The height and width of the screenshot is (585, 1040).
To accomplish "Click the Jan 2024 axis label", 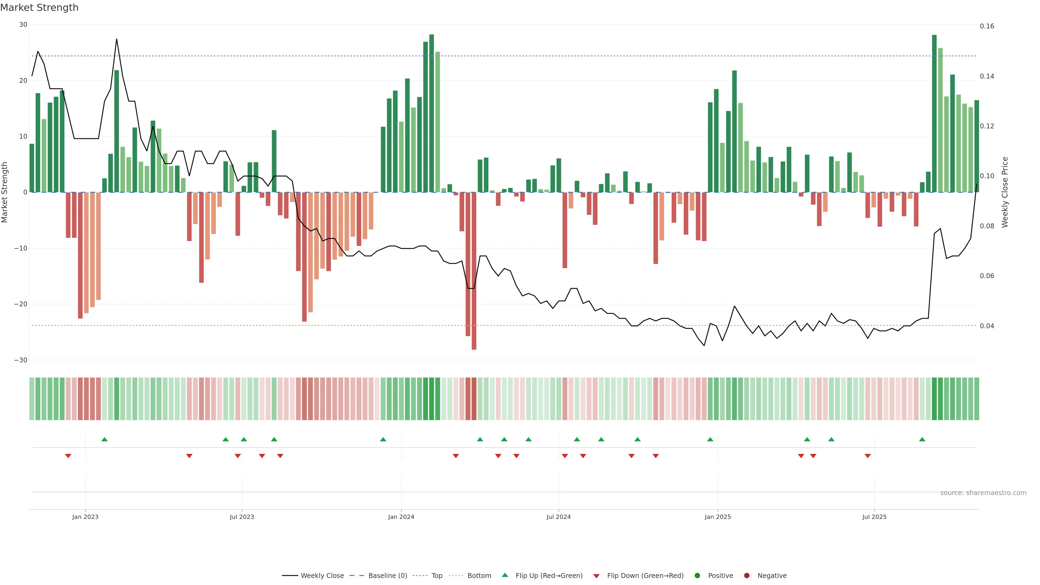I will (401, 517).
